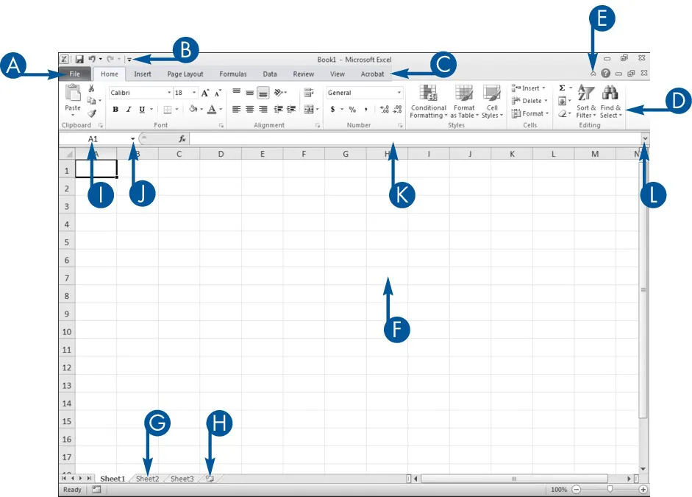
Task: Click the zoom slider handle in status bar
Action: click(x=609, y=490)
